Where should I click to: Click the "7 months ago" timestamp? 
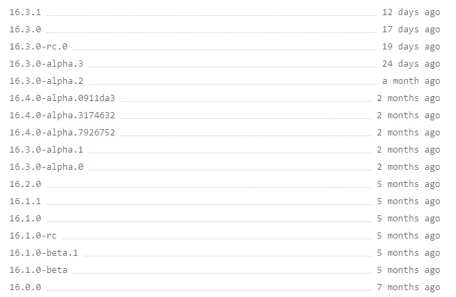[x=409, y=287]
